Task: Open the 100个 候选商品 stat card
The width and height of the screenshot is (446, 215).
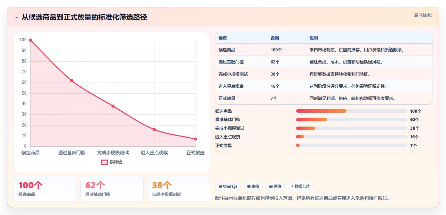Action: [x=45, y=189]
